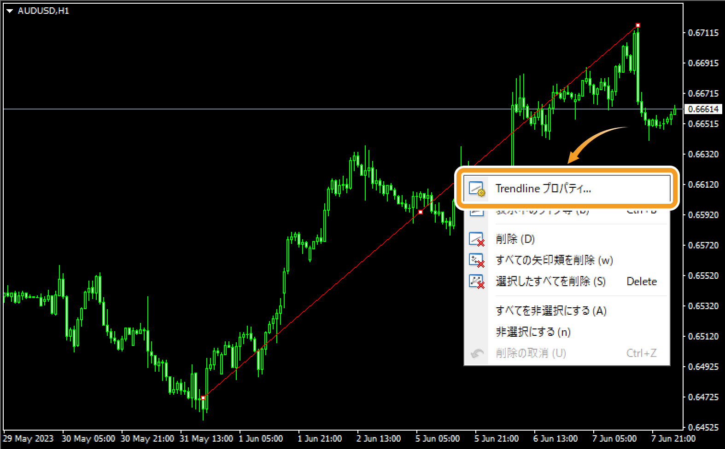Click the current price label 0.66614
Image resolution: width=725 pixels, height=449 pixels.
(x=703, y=109)
